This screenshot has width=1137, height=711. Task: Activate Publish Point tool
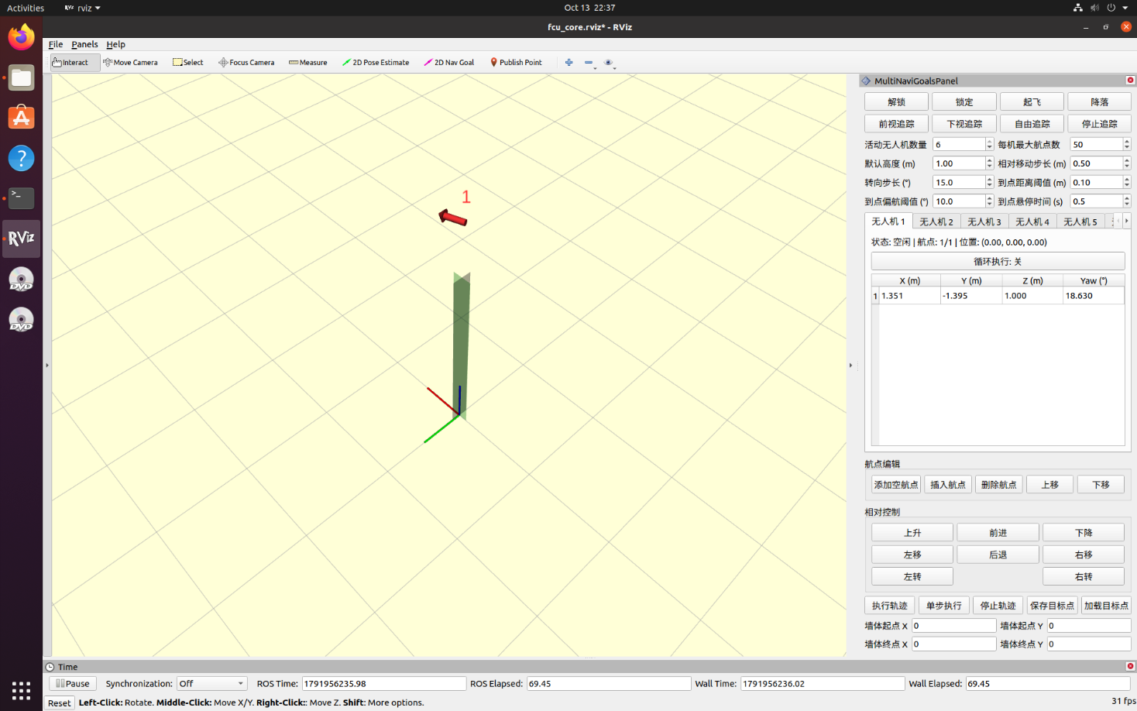[x=516, y=63]
